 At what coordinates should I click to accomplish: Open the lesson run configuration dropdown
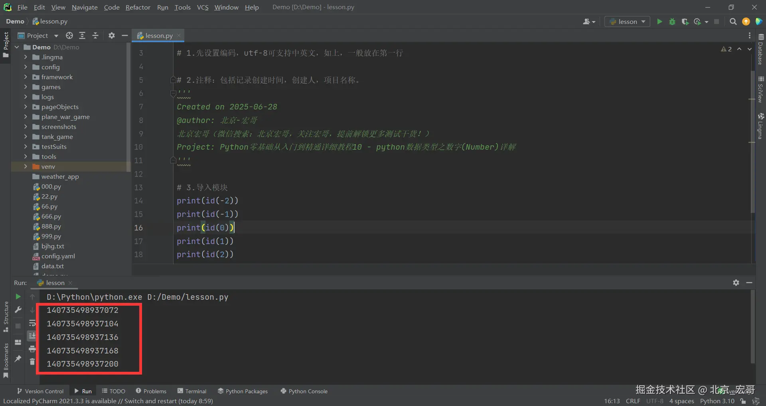627,21
